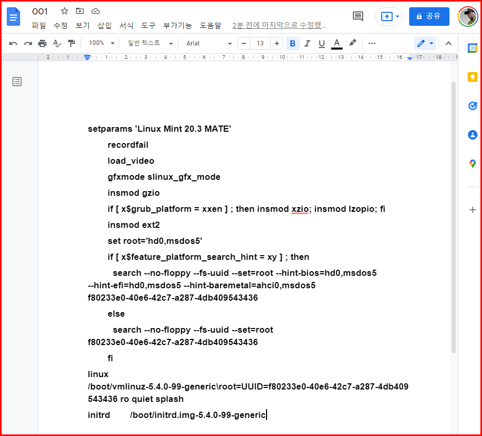Open the last edit history link

pos(279,25)
